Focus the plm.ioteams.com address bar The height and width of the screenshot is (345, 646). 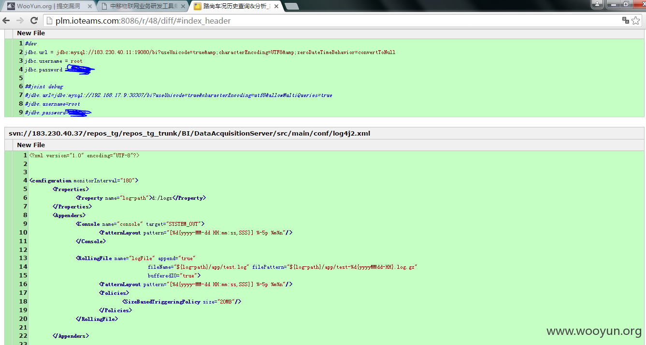[333, 21]
